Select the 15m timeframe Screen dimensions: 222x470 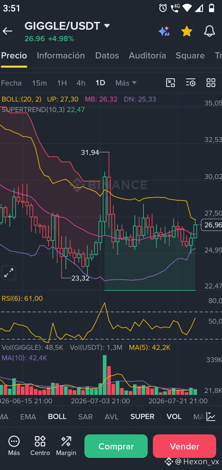39,83
